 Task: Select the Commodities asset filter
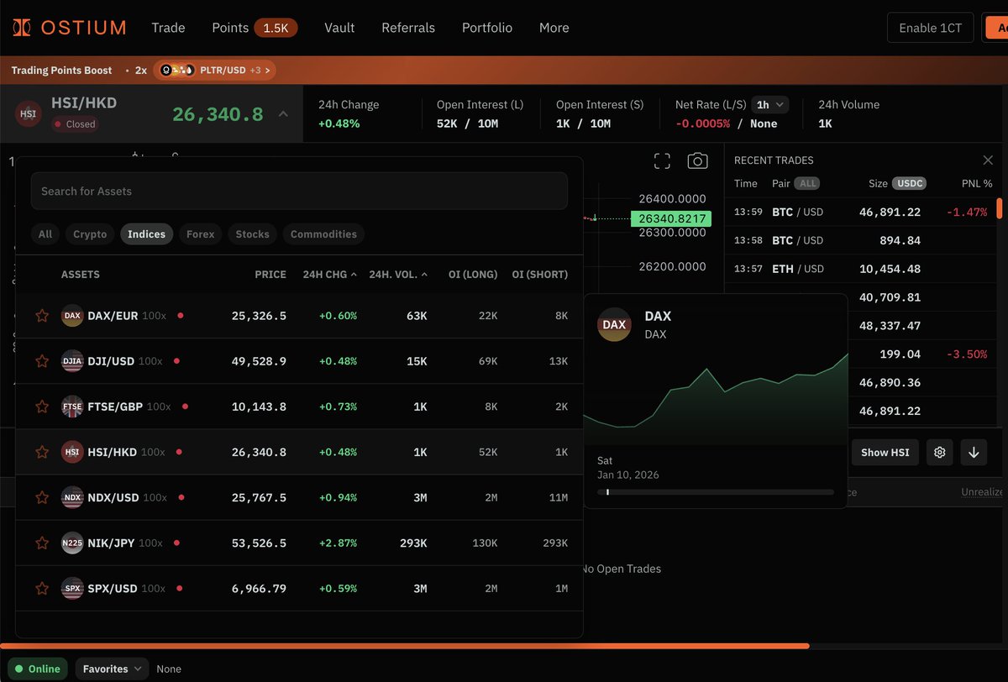[323, 234]
